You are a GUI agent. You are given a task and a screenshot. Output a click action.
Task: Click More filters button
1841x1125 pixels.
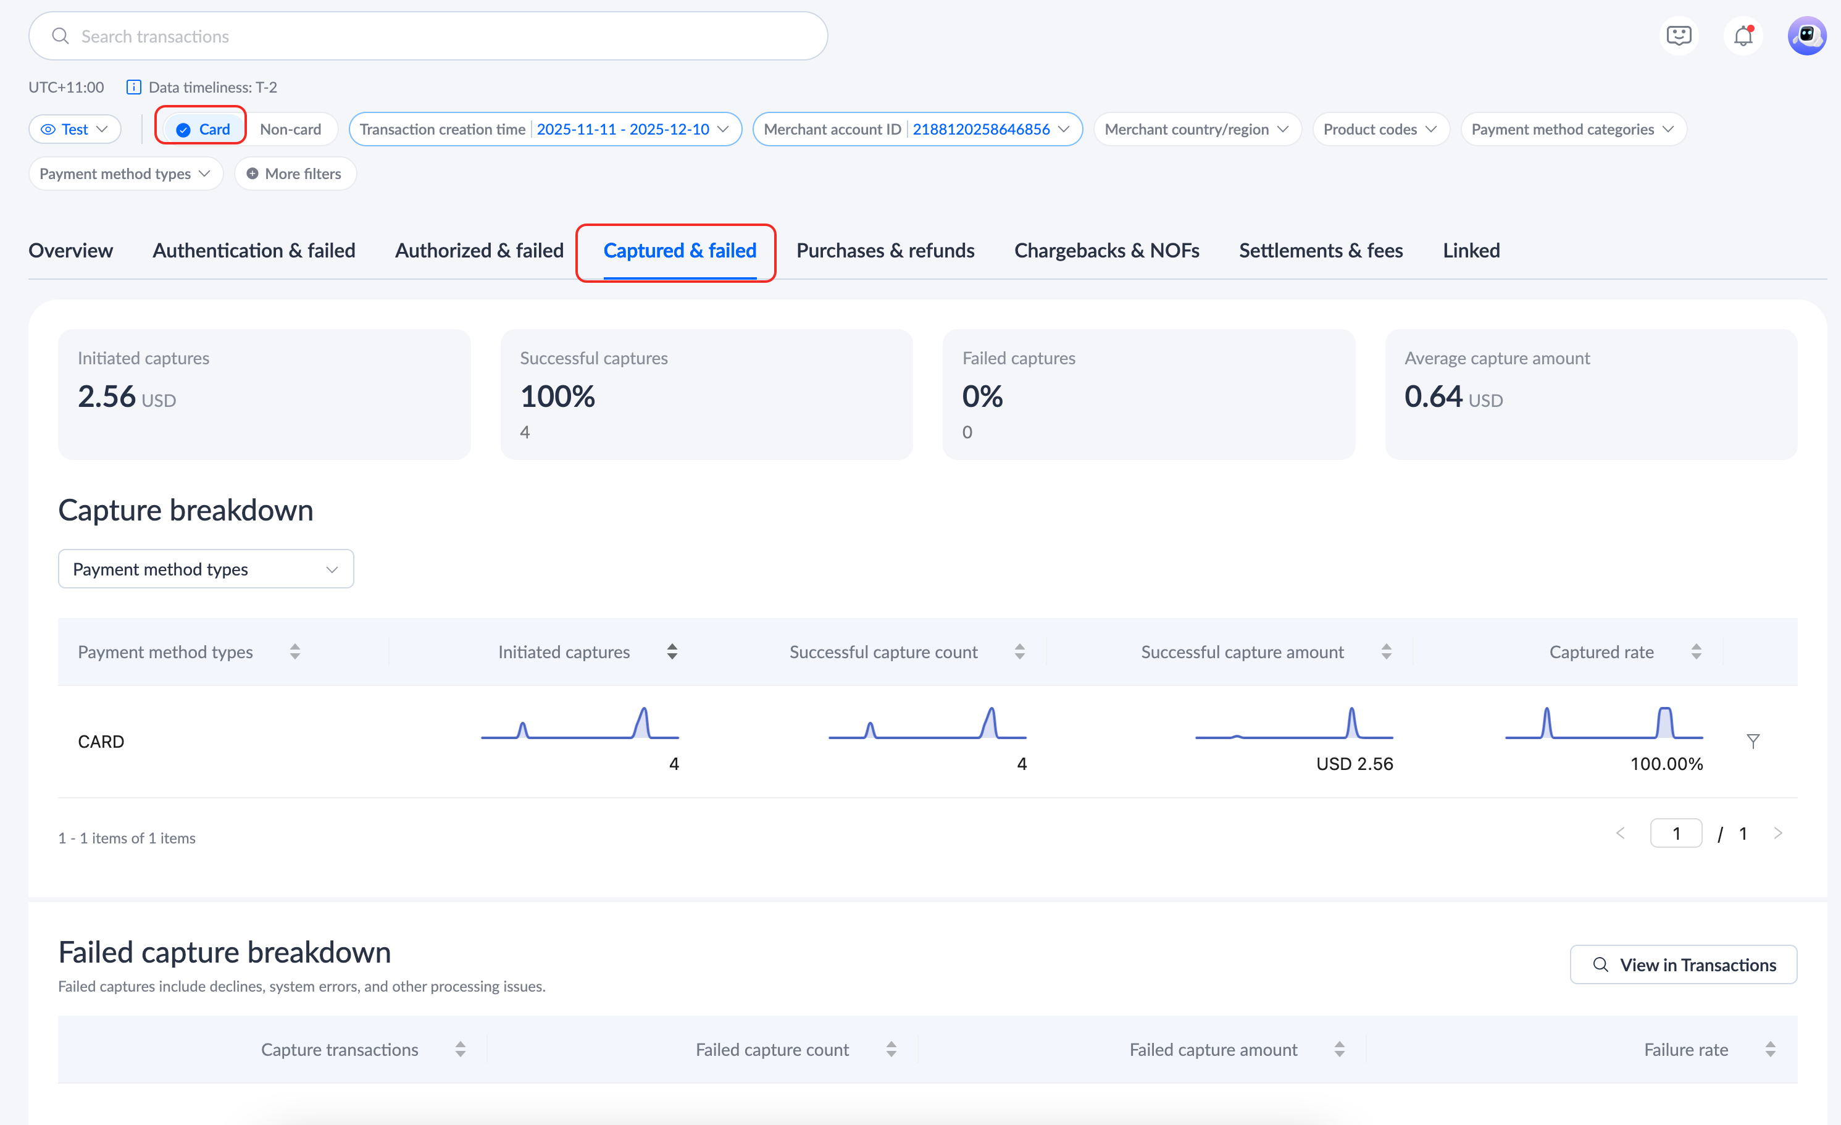(294, 174)
